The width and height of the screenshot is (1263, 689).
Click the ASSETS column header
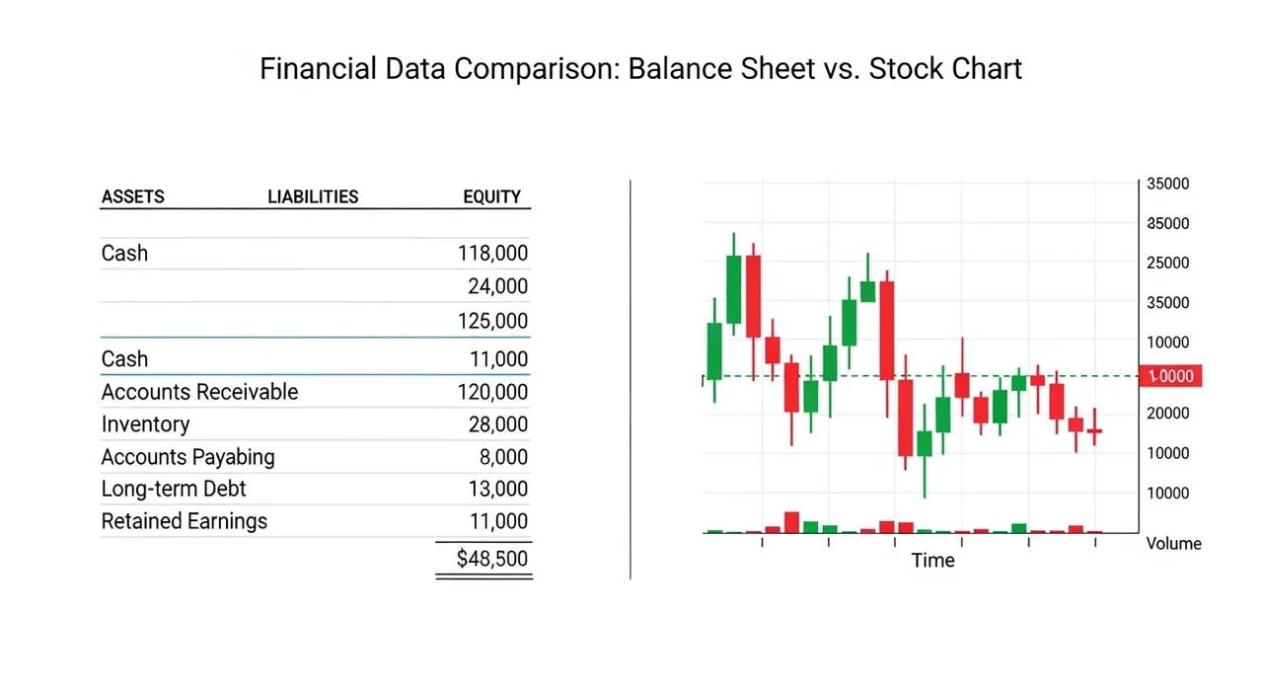132,196
